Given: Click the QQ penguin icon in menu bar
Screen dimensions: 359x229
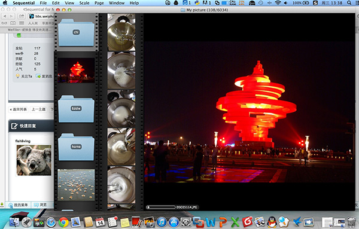Looking at the screenshot, I should coord(176,3).
